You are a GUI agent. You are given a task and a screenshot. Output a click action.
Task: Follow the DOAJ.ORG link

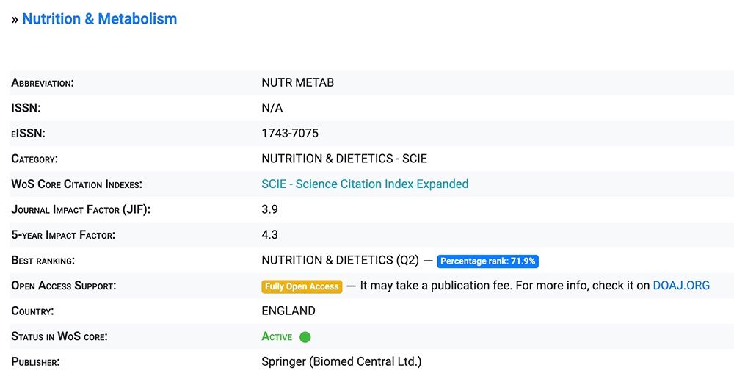pyautogui.click(x=681, y=286)
